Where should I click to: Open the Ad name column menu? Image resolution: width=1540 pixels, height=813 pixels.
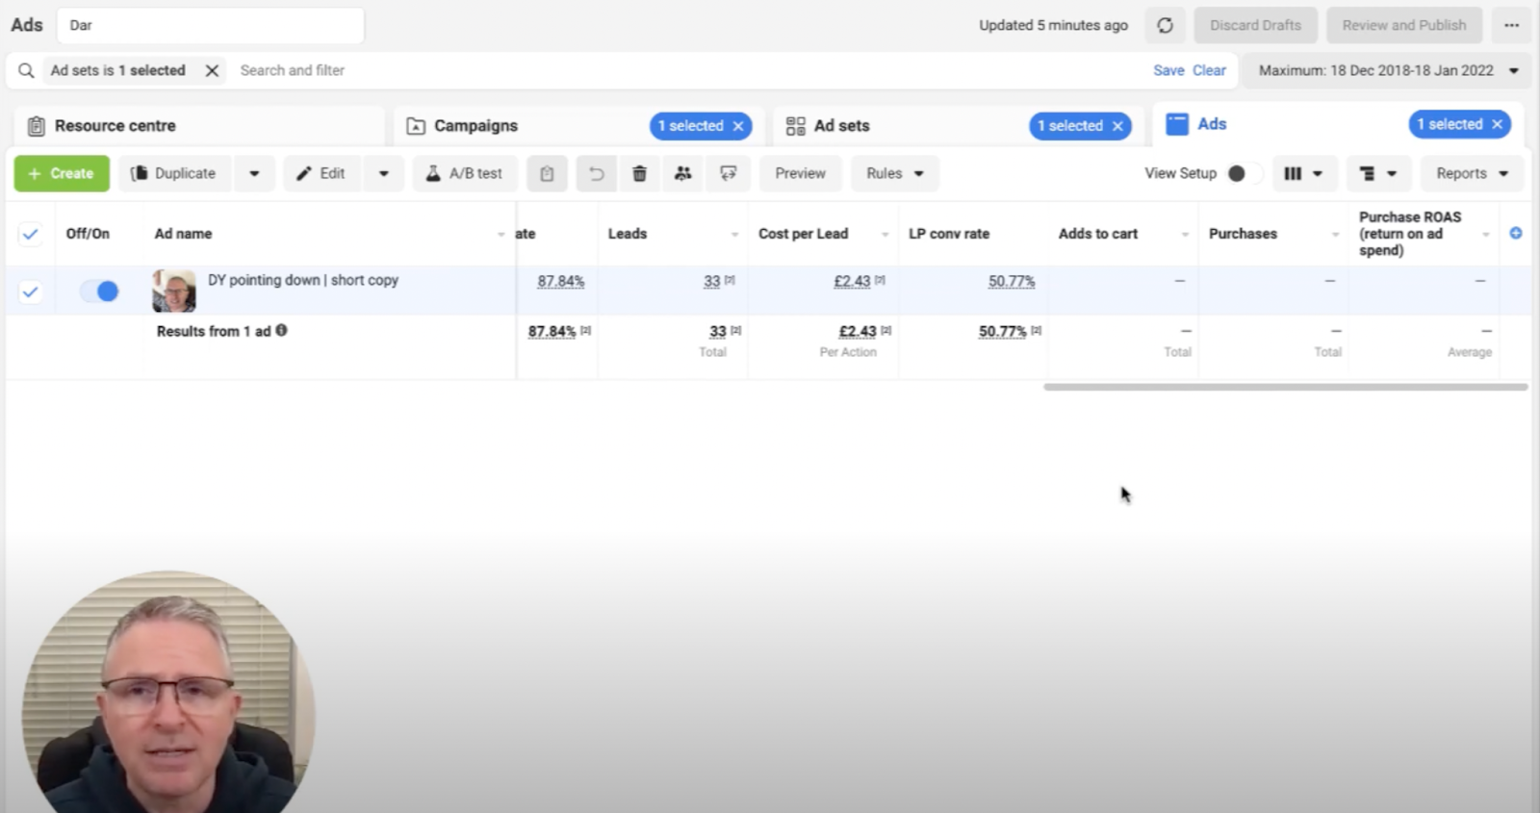(x=500, y=234)
